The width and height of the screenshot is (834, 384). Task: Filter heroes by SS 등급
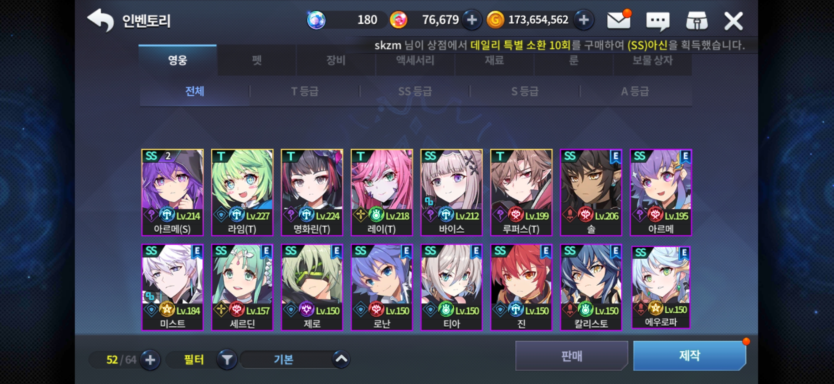point(415,91)
